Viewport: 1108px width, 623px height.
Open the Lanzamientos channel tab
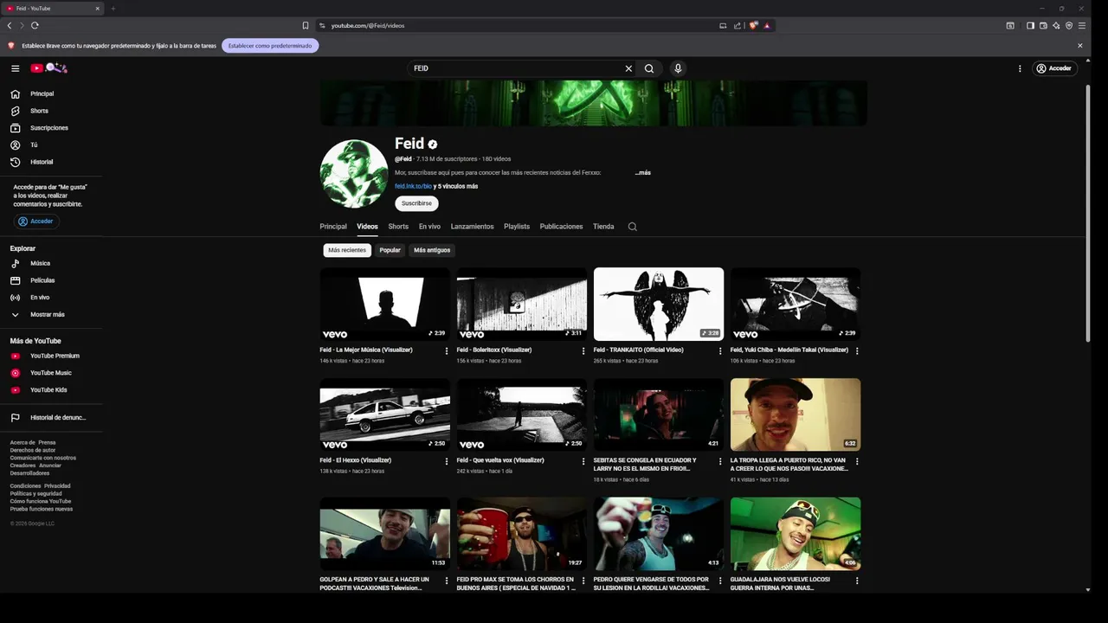pyautogui.click(x=472, y=227)
